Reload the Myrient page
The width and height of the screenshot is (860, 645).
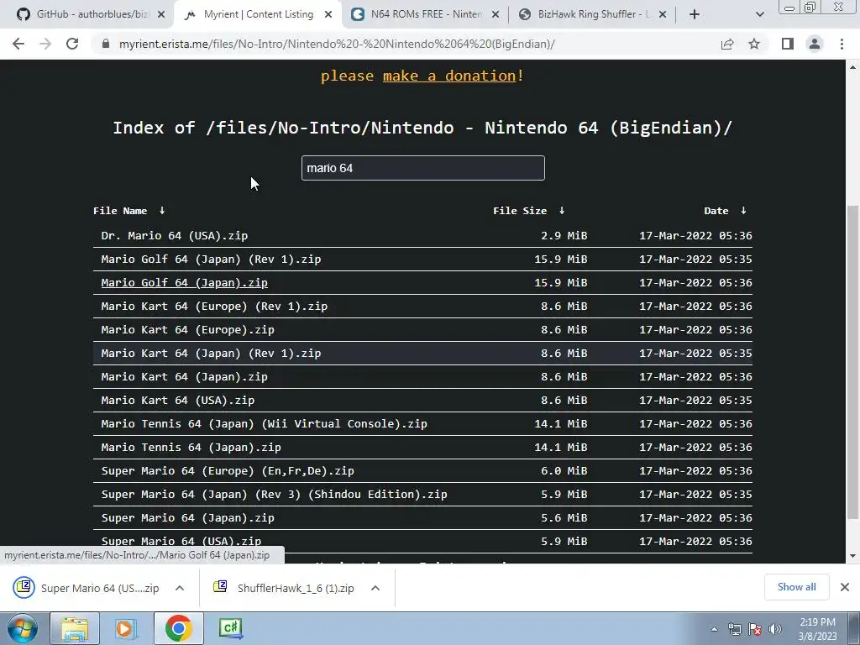tap(72, 44)
